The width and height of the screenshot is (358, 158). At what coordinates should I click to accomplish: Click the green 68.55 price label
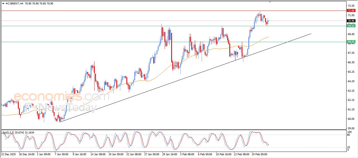(351, 42)
